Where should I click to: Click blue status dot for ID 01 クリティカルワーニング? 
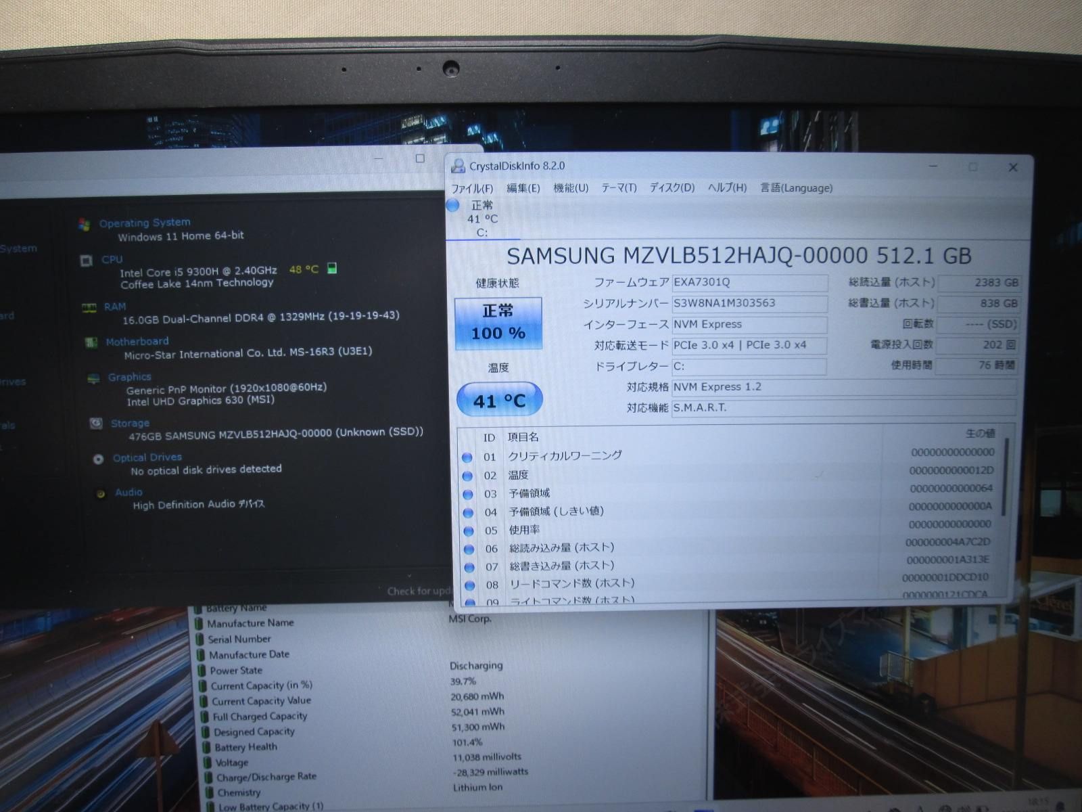(x=467, y=457)
